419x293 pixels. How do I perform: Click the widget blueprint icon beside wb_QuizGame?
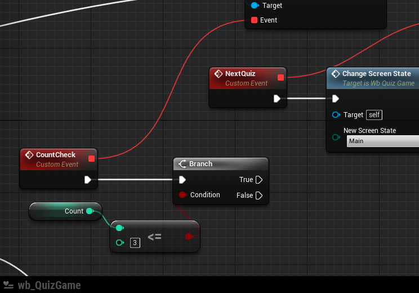pos(8,285)
